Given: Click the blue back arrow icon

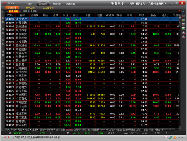Looking at the screenshot, I should tap(183, 12).
